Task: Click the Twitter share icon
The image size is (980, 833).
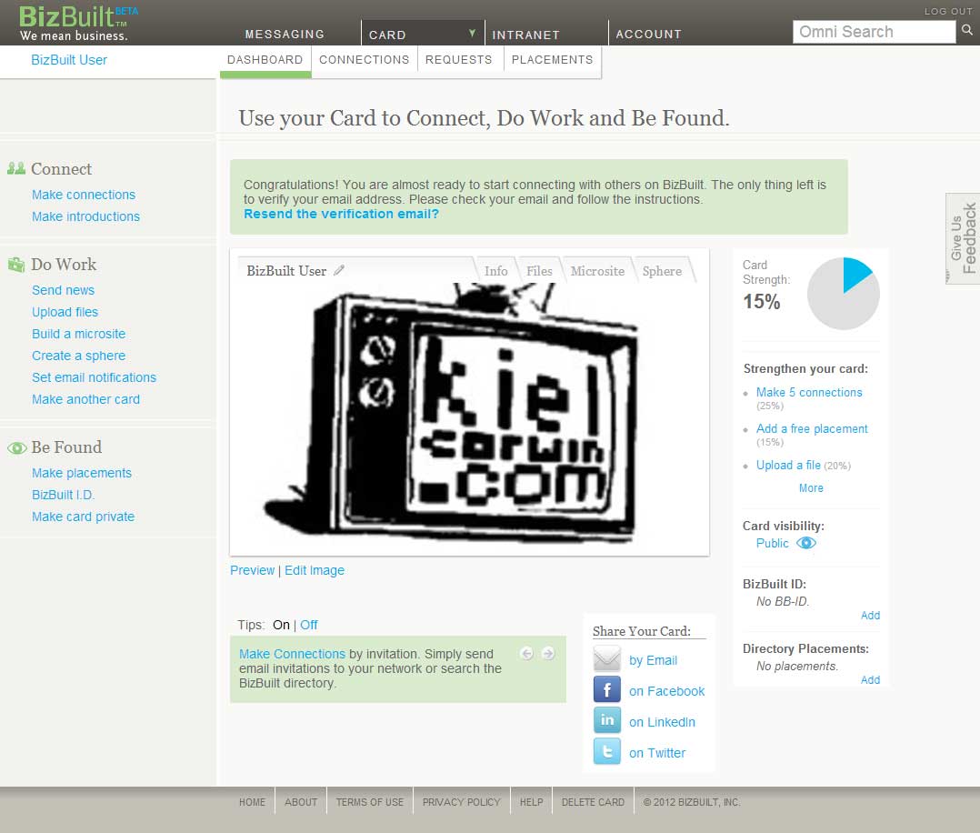Action: point(607,751)
